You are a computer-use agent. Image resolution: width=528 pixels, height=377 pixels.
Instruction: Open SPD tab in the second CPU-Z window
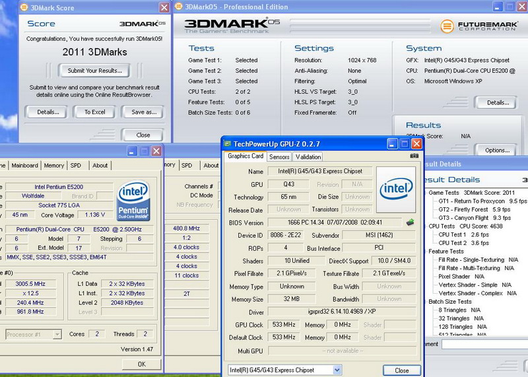pos(187,166)
